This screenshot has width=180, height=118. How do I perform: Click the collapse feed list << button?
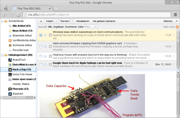(41, 21)
